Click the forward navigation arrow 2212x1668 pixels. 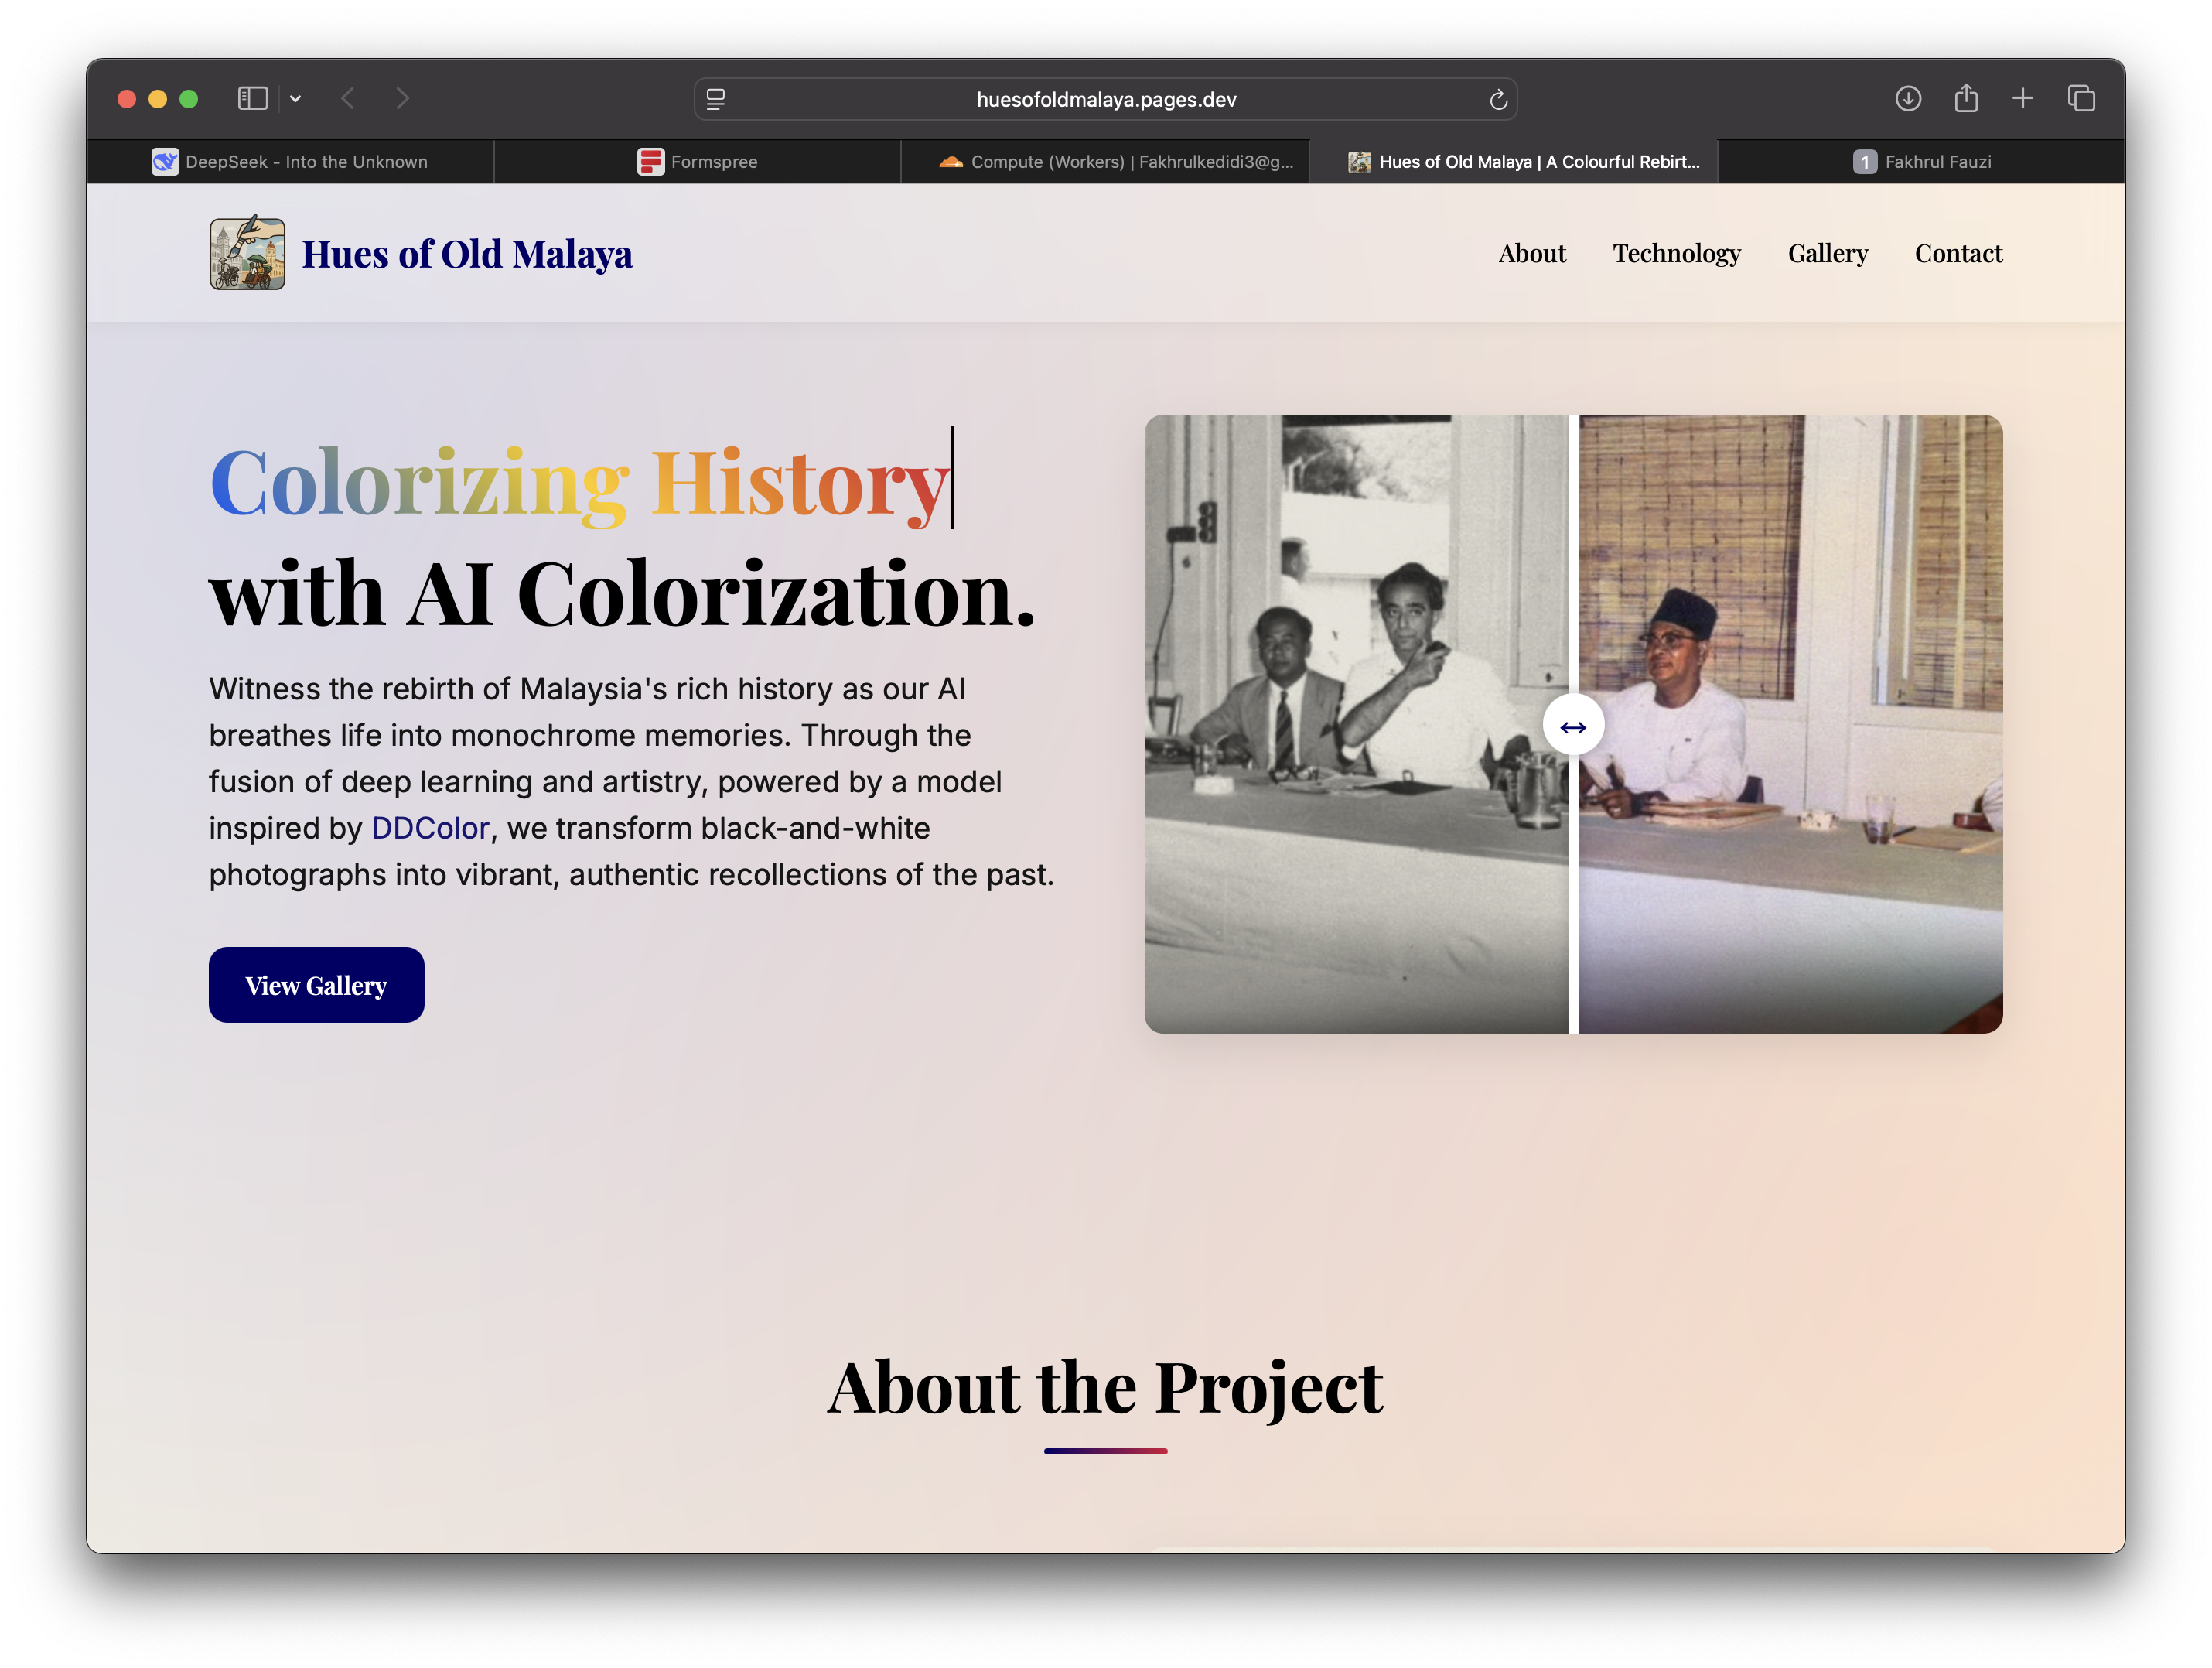tap(402, 98)
